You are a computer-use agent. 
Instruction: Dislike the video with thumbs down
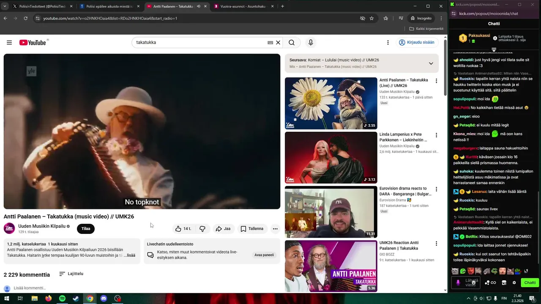202,229
